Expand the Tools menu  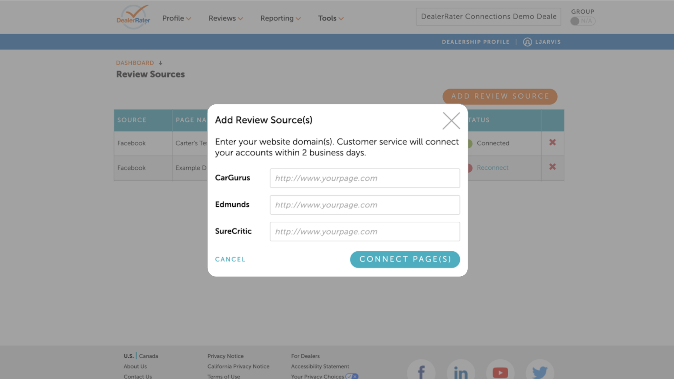(x=331, y=18)
